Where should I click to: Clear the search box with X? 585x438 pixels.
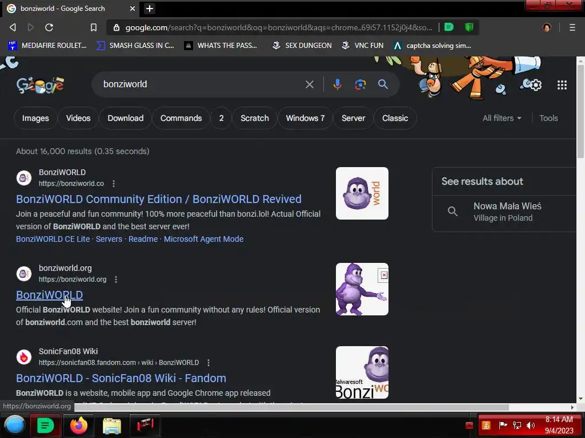[309, 84]
